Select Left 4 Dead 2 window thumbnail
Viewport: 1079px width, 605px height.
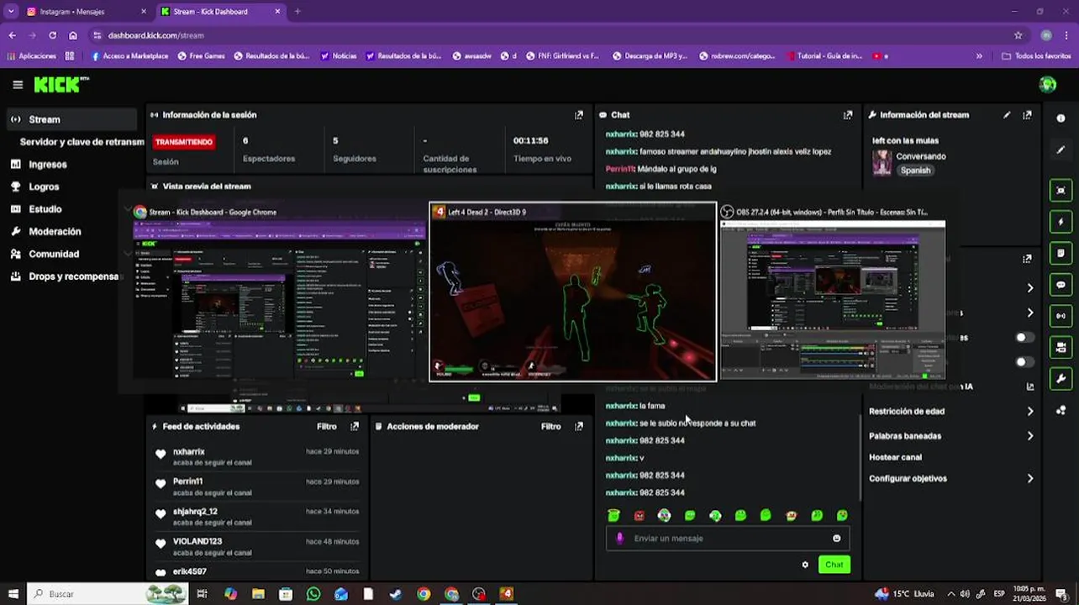(573, 292)
